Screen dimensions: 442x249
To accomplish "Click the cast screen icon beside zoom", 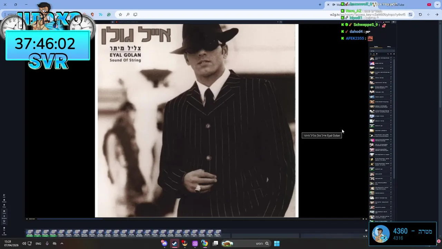I will [135, 15].
